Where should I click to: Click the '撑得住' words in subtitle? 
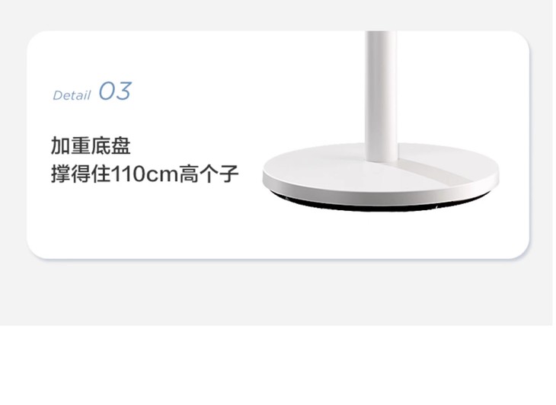[81, 174]
